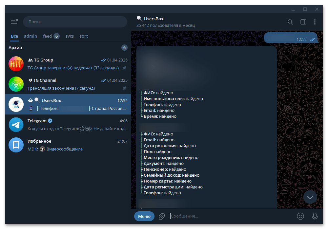Open the Архив archived chats row

[68, 48]
